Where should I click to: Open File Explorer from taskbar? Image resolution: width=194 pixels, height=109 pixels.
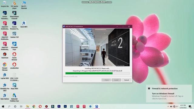28,106
